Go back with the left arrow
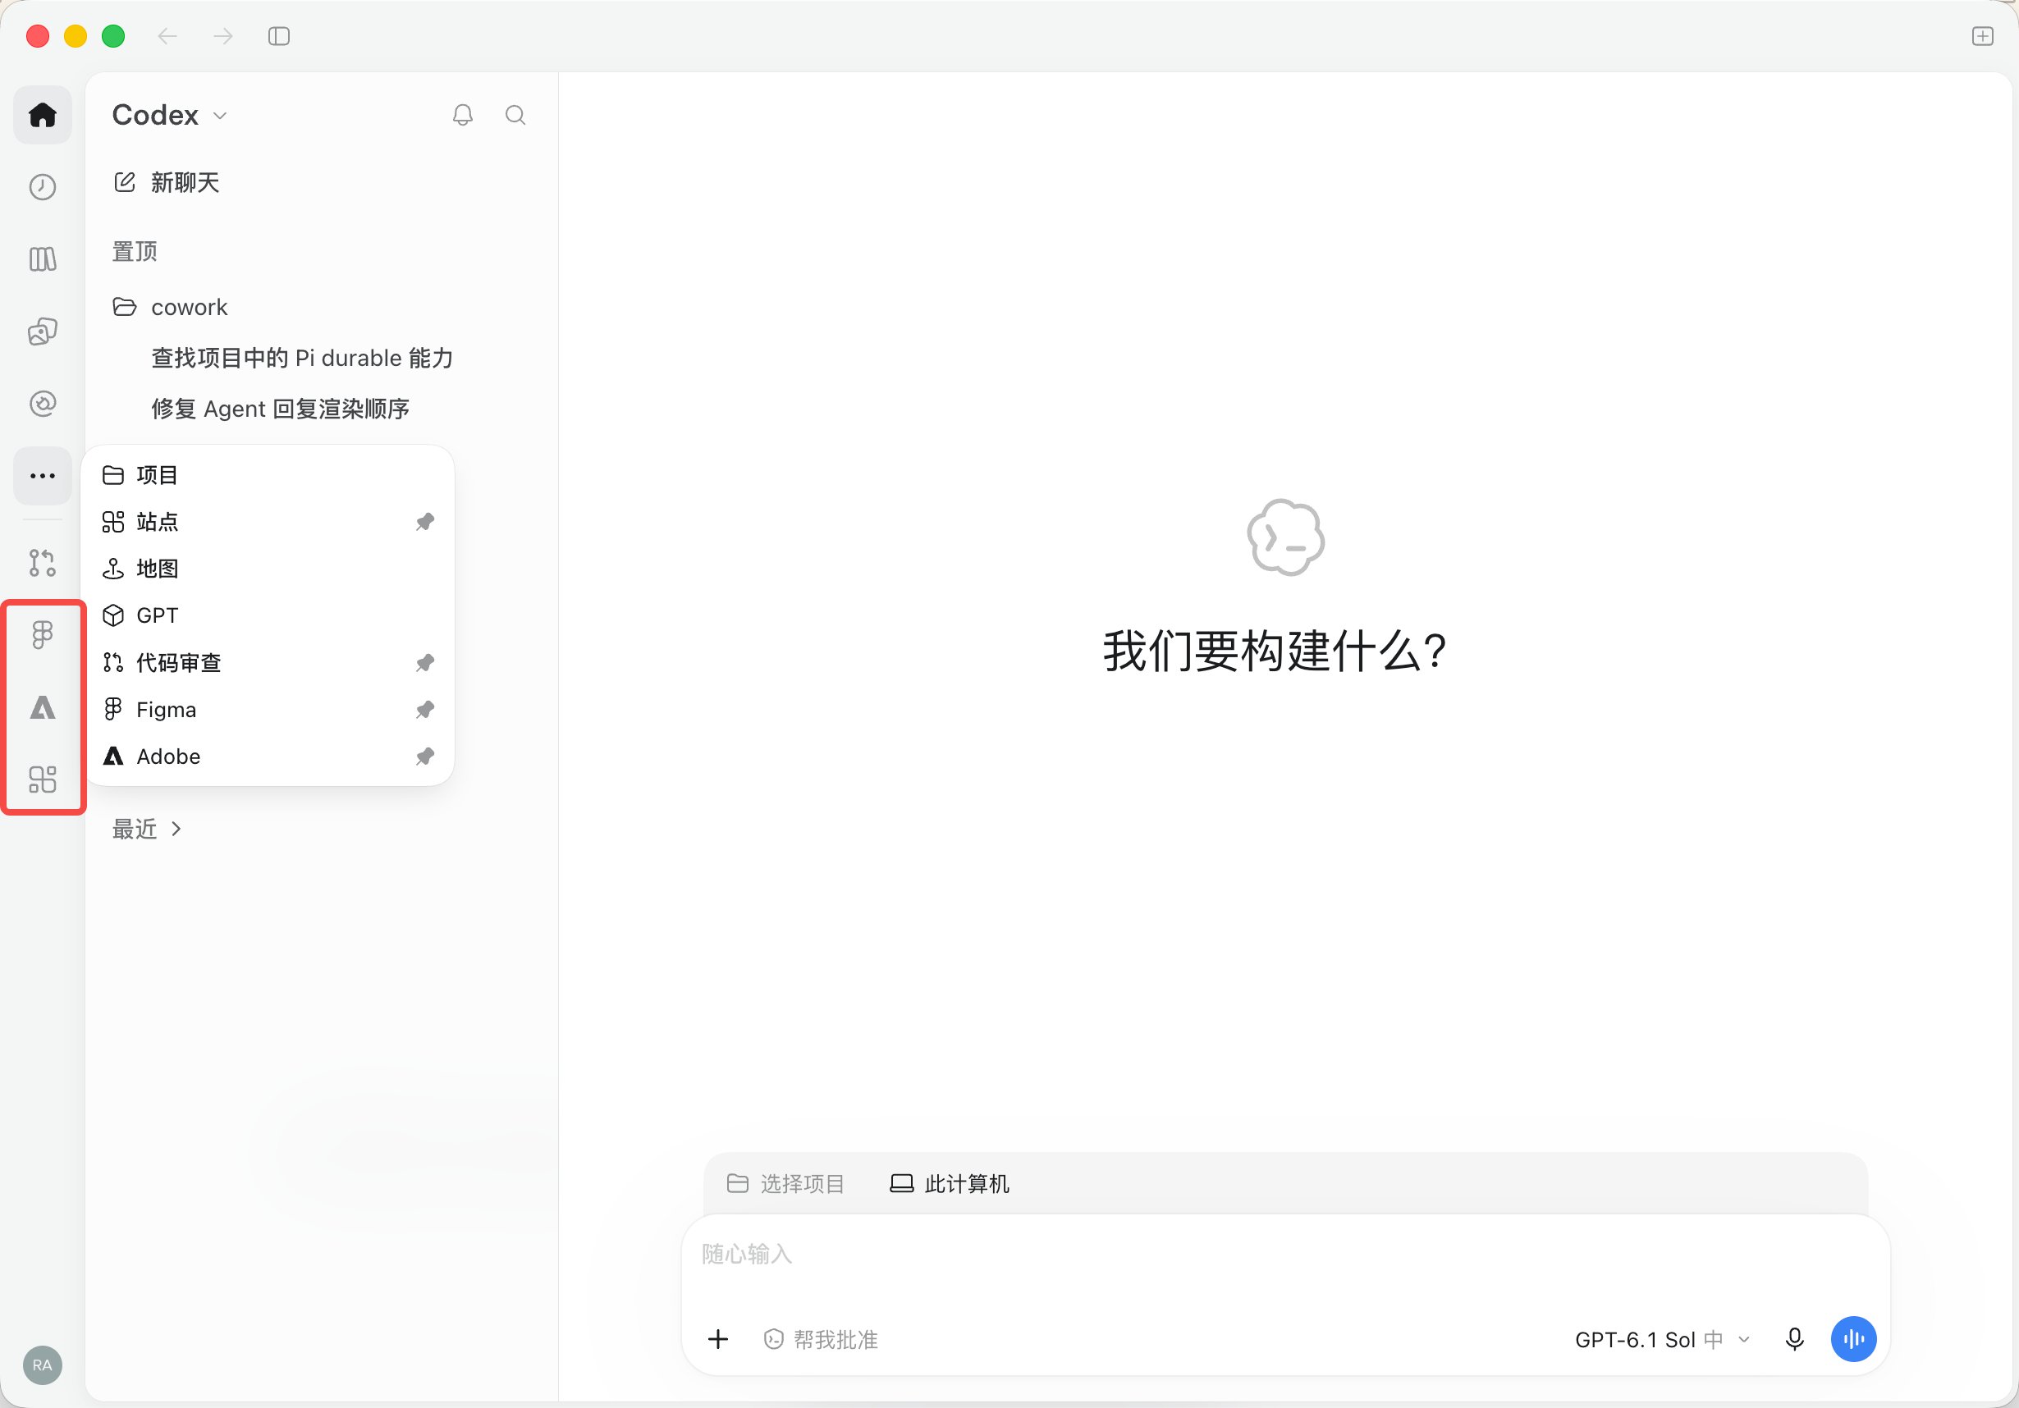2019x1408 pixels. 167,36
